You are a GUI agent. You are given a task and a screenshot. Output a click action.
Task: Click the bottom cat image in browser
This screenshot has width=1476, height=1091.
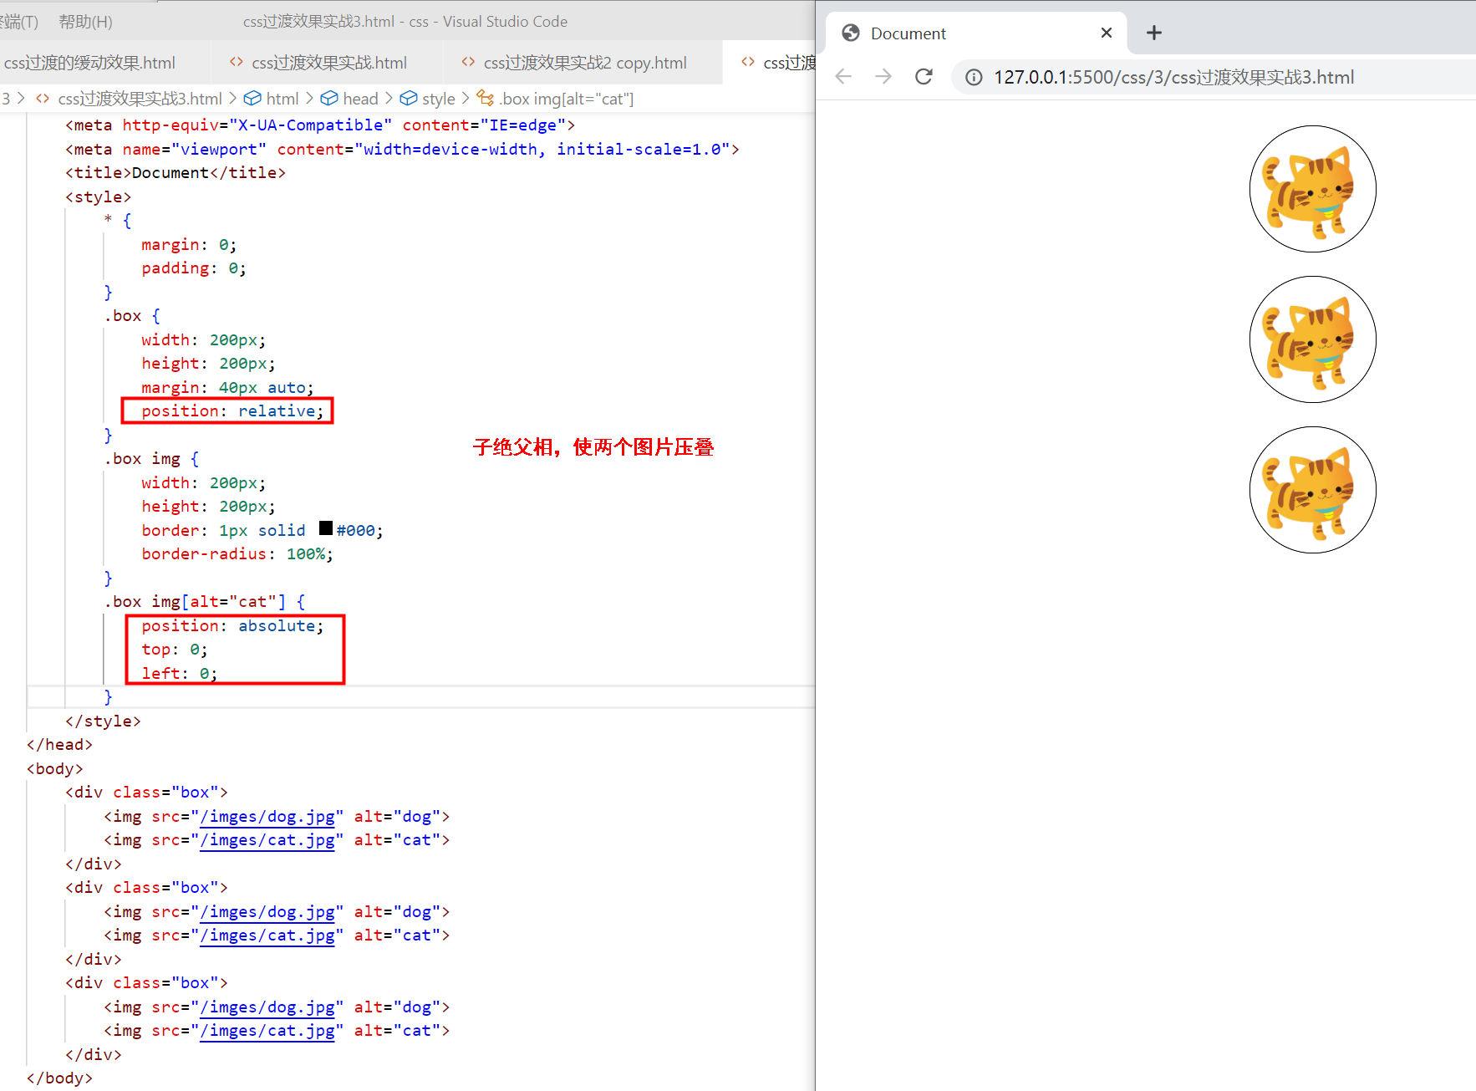(x=1312, y=490)
